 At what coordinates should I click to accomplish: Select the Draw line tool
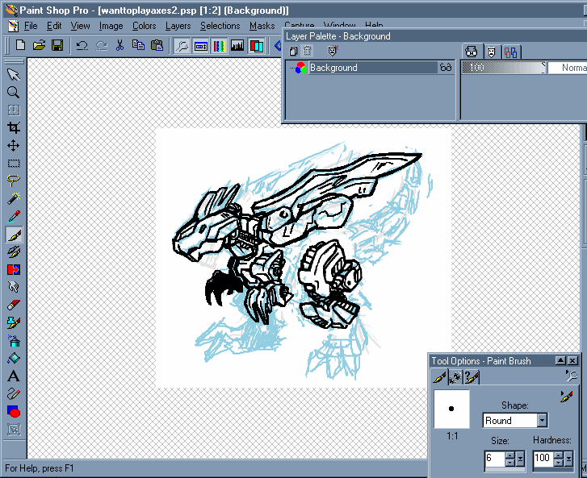14,393
